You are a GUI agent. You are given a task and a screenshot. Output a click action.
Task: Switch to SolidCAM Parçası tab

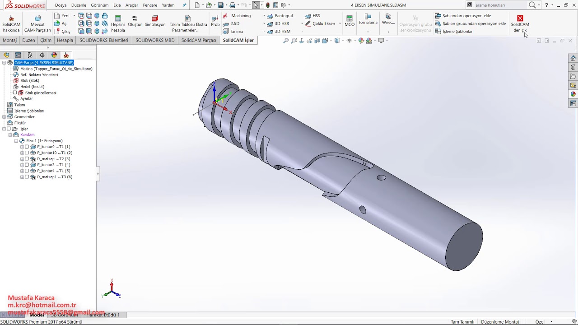[199, 40]
